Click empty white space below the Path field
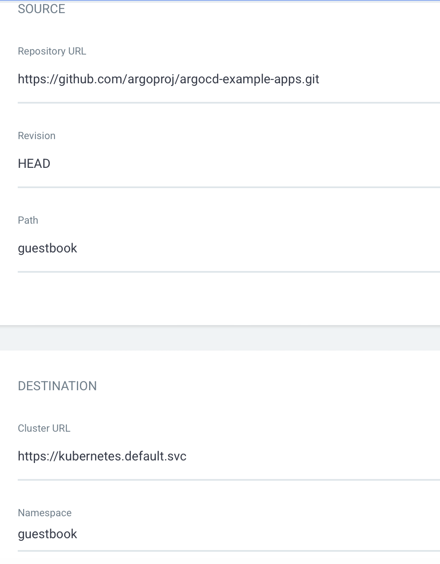Screen dimensions: 440x564 [220, 298]
